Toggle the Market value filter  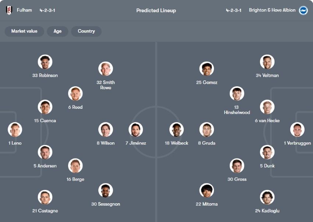coord(24,31)
